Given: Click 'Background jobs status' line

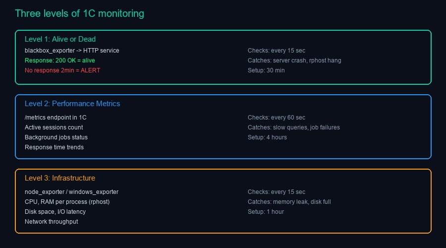Looking at the screenshot, I should click(x=56, y=137).
